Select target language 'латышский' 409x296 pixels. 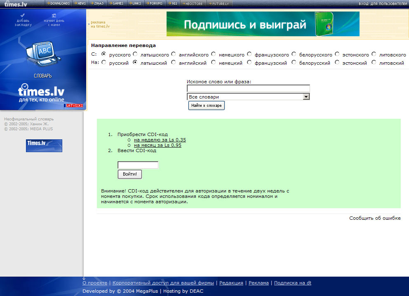(x=135, y=62)
